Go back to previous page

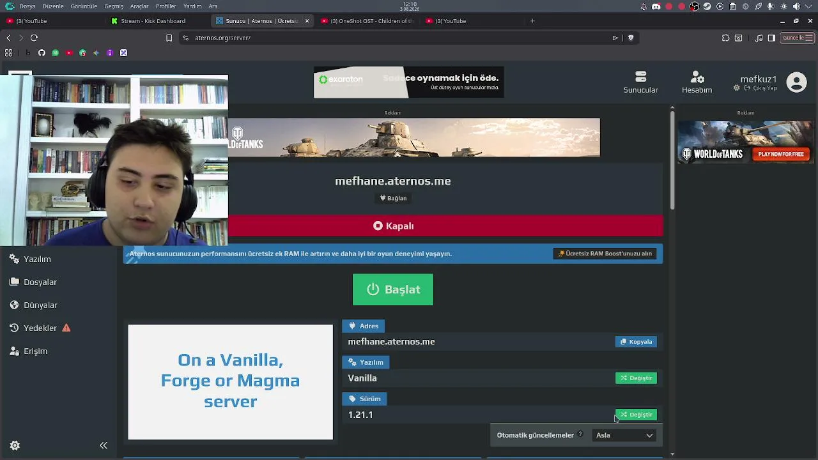(8, 38)
